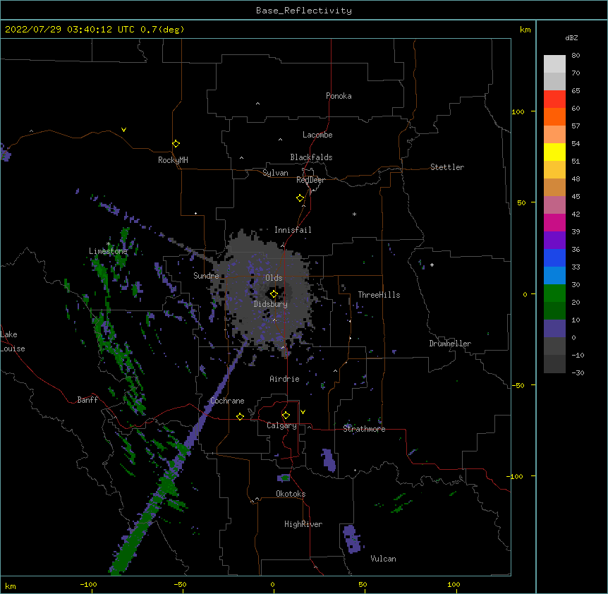The height and width of the screenshot is (594, 608).
Task: Pick the blue swatch between 36 and 33 dBZ
Action: [x=554, y=257]
